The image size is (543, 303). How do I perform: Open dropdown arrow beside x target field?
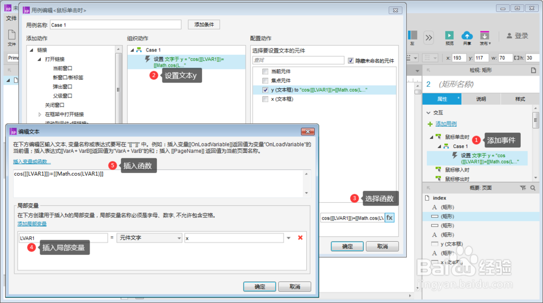point(288,238)
